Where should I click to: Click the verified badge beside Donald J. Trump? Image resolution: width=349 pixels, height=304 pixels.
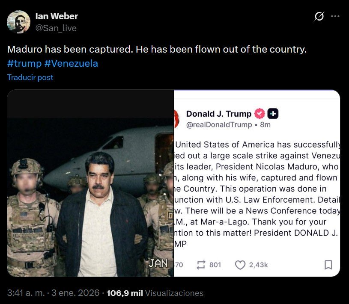(x=260, y=114)
